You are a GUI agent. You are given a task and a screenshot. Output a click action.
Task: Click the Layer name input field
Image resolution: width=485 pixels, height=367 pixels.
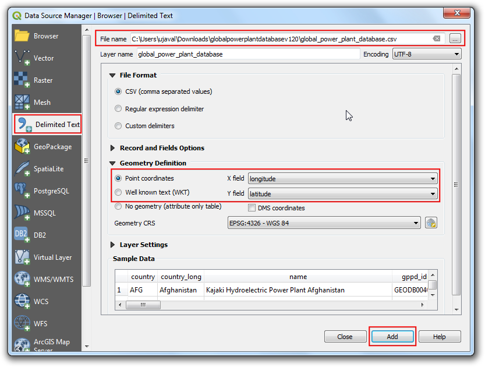point(248,54)
